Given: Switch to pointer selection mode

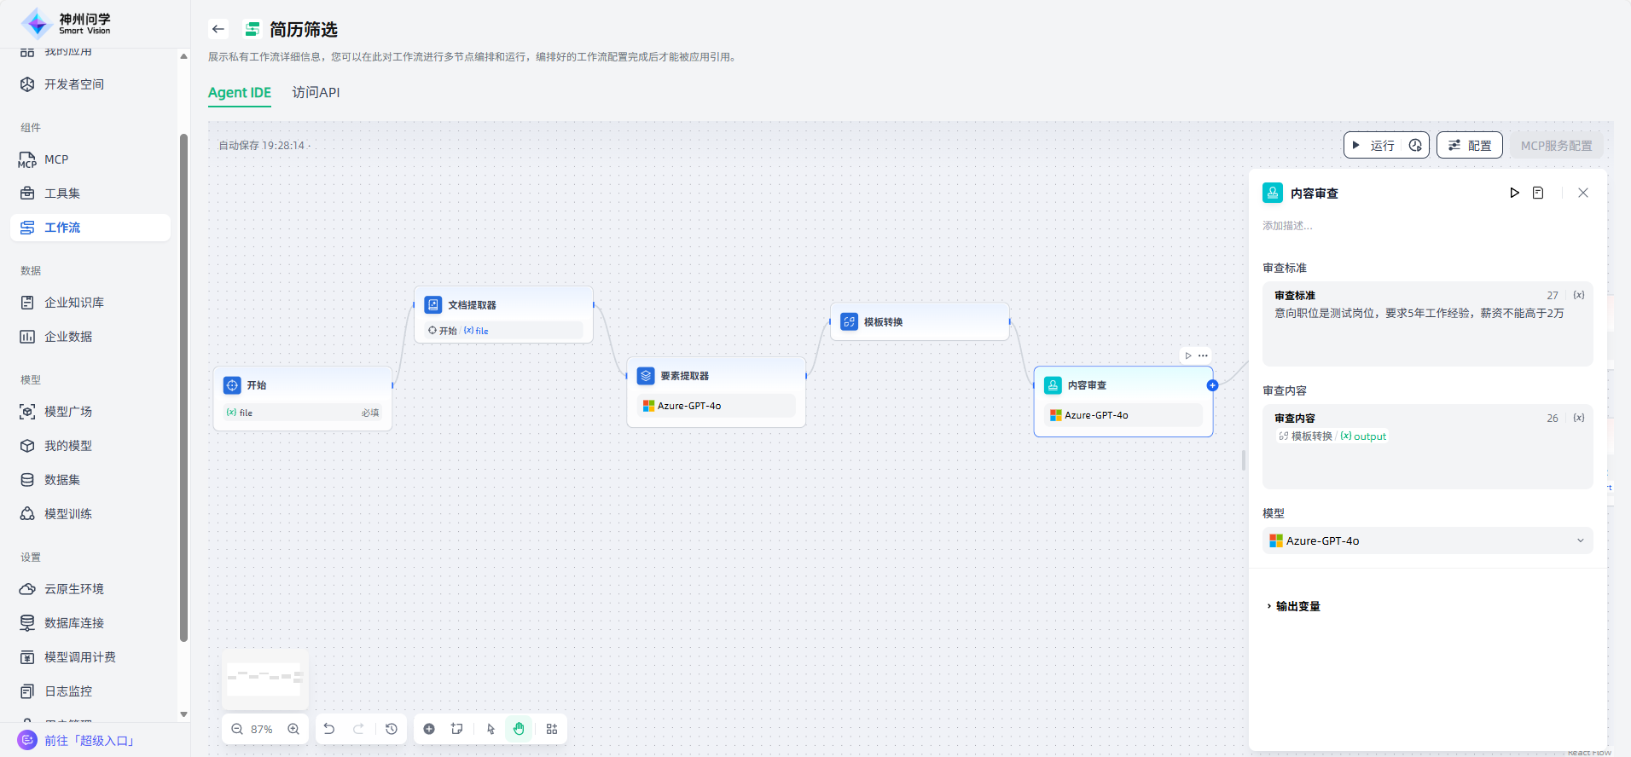Looking at the screenshot, I should (x=490, y=729).
